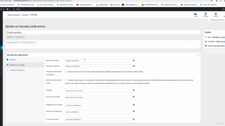Click the updates icon in admin bar
Screen dimensions: 225x126
pyautogui.click(x=2, y=9)
